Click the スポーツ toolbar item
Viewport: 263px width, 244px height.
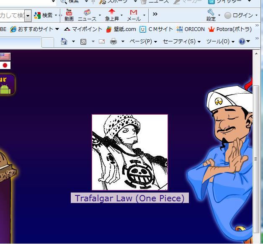pyautogui.click(x=113, y=2)
